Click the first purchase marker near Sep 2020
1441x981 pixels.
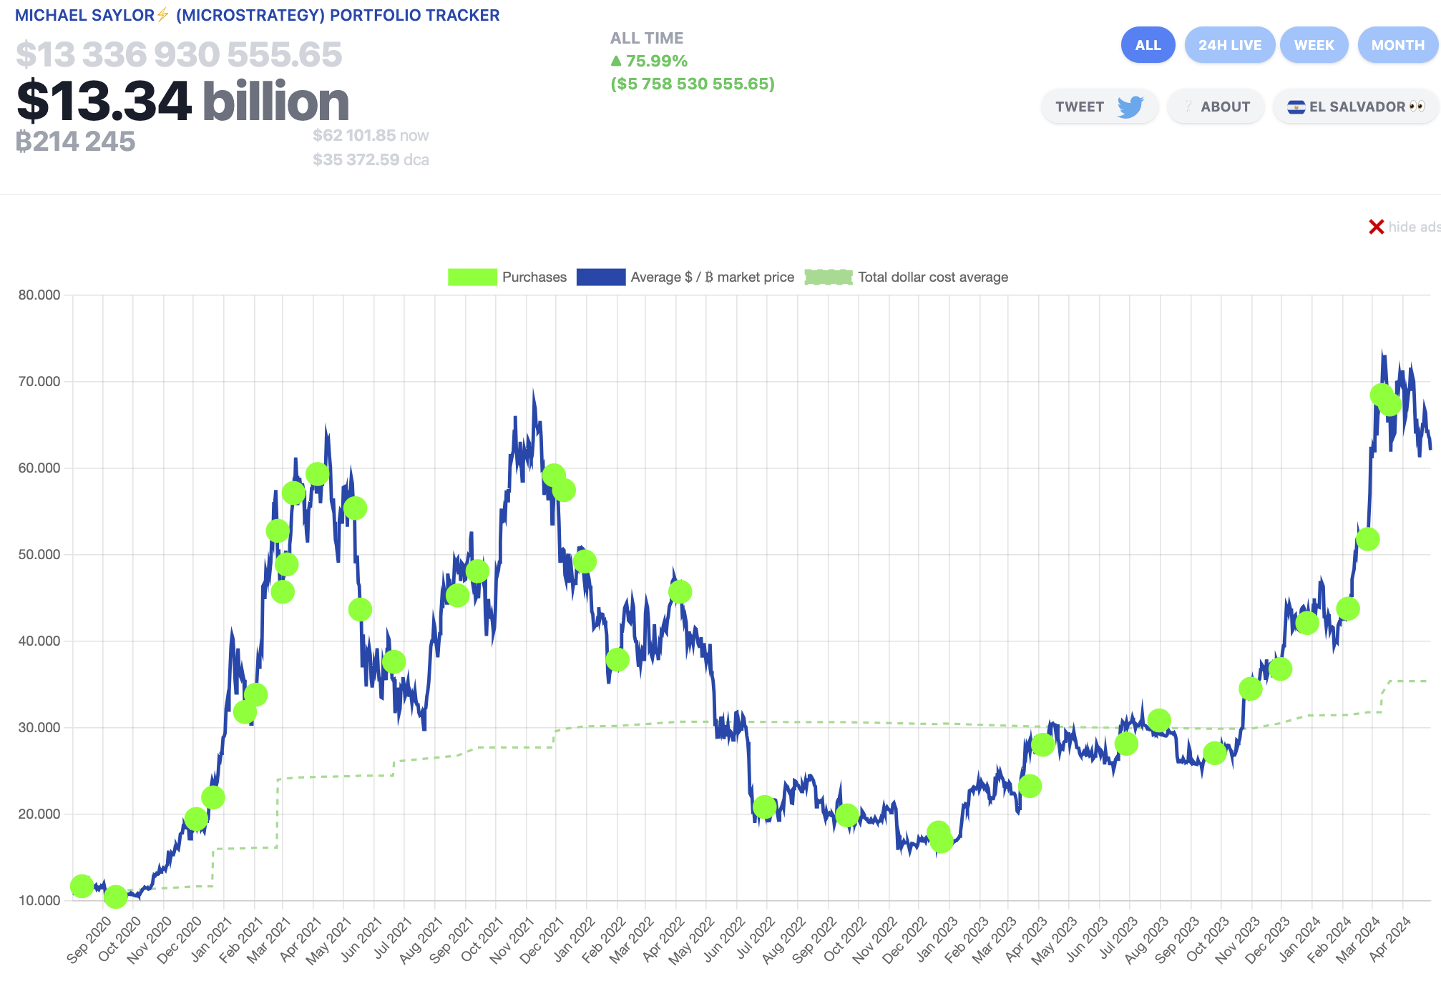pyautogui.click(x=82, y=886)
